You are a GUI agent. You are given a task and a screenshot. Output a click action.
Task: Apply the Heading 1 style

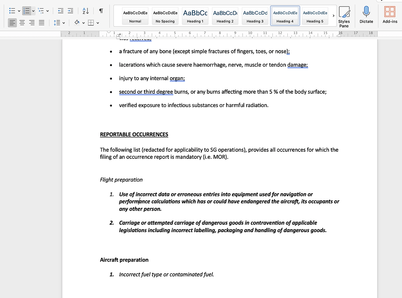[195, 16]
